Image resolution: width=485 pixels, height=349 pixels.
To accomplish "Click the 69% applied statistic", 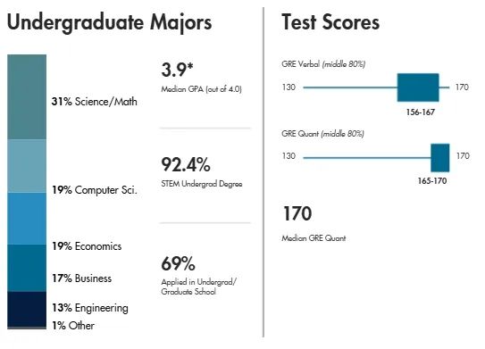I will (178, 263).
